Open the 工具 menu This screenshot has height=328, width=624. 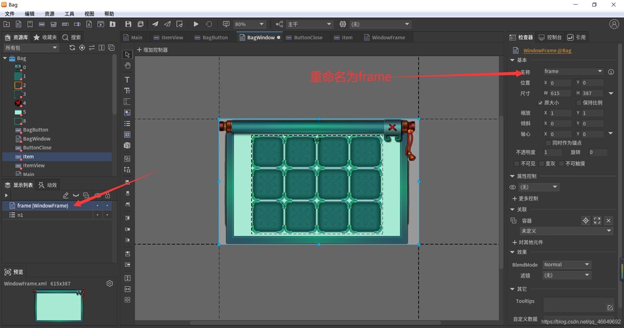click(69, 14)
